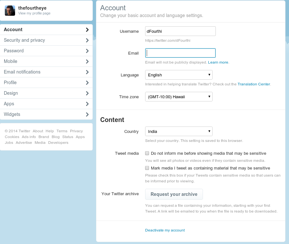
Task: Click the thefourtheye profile avatar
Action: pos(10,11)
